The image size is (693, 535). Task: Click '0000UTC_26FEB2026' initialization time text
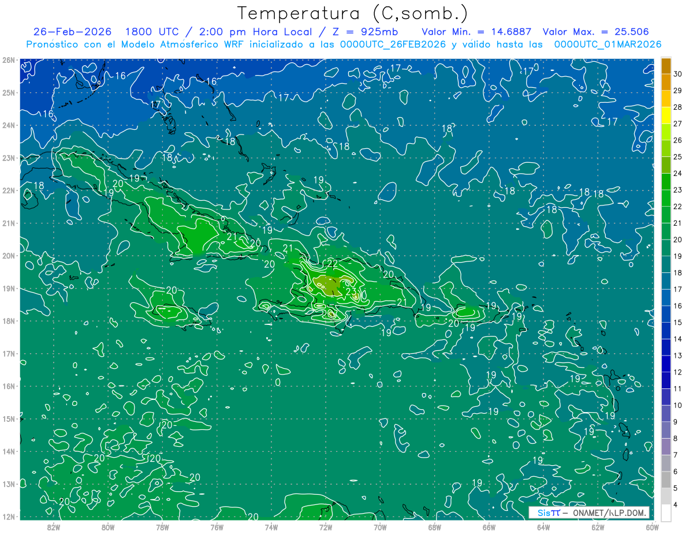tap(393, 44)
